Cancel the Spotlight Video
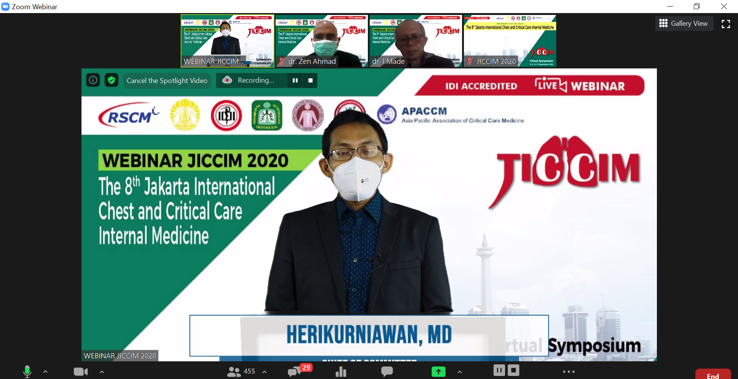 coord(167,80)
